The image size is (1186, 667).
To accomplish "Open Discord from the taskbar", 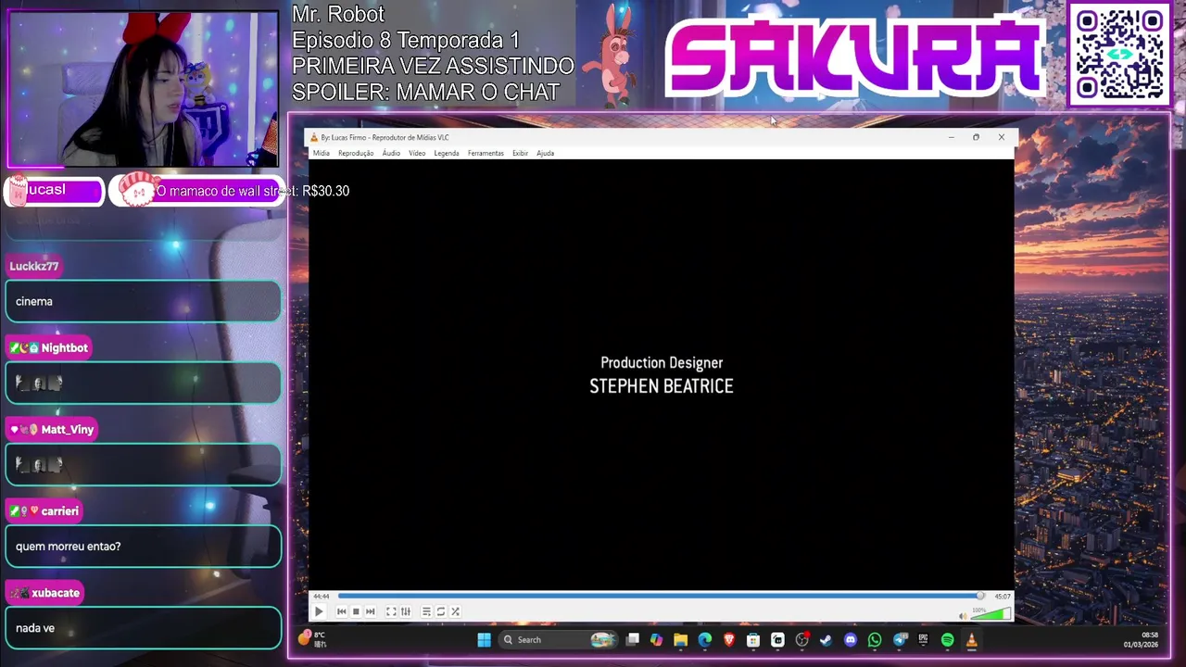I will click(851, 639).
